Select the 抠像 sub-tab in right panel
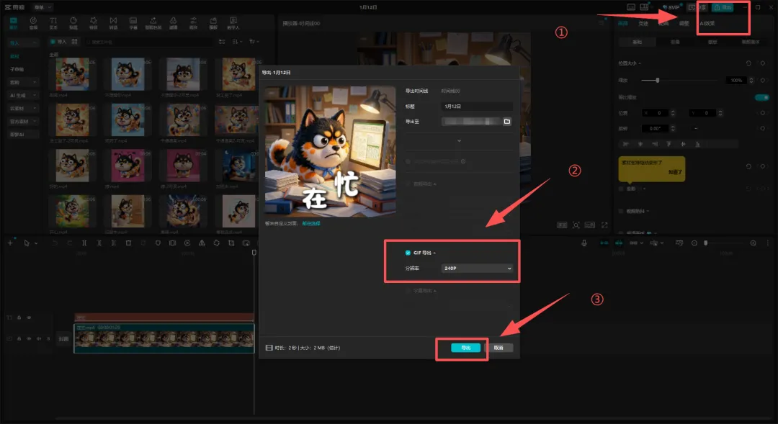The height and width of the screenshot is (424, 778). [x=675, y=42]
